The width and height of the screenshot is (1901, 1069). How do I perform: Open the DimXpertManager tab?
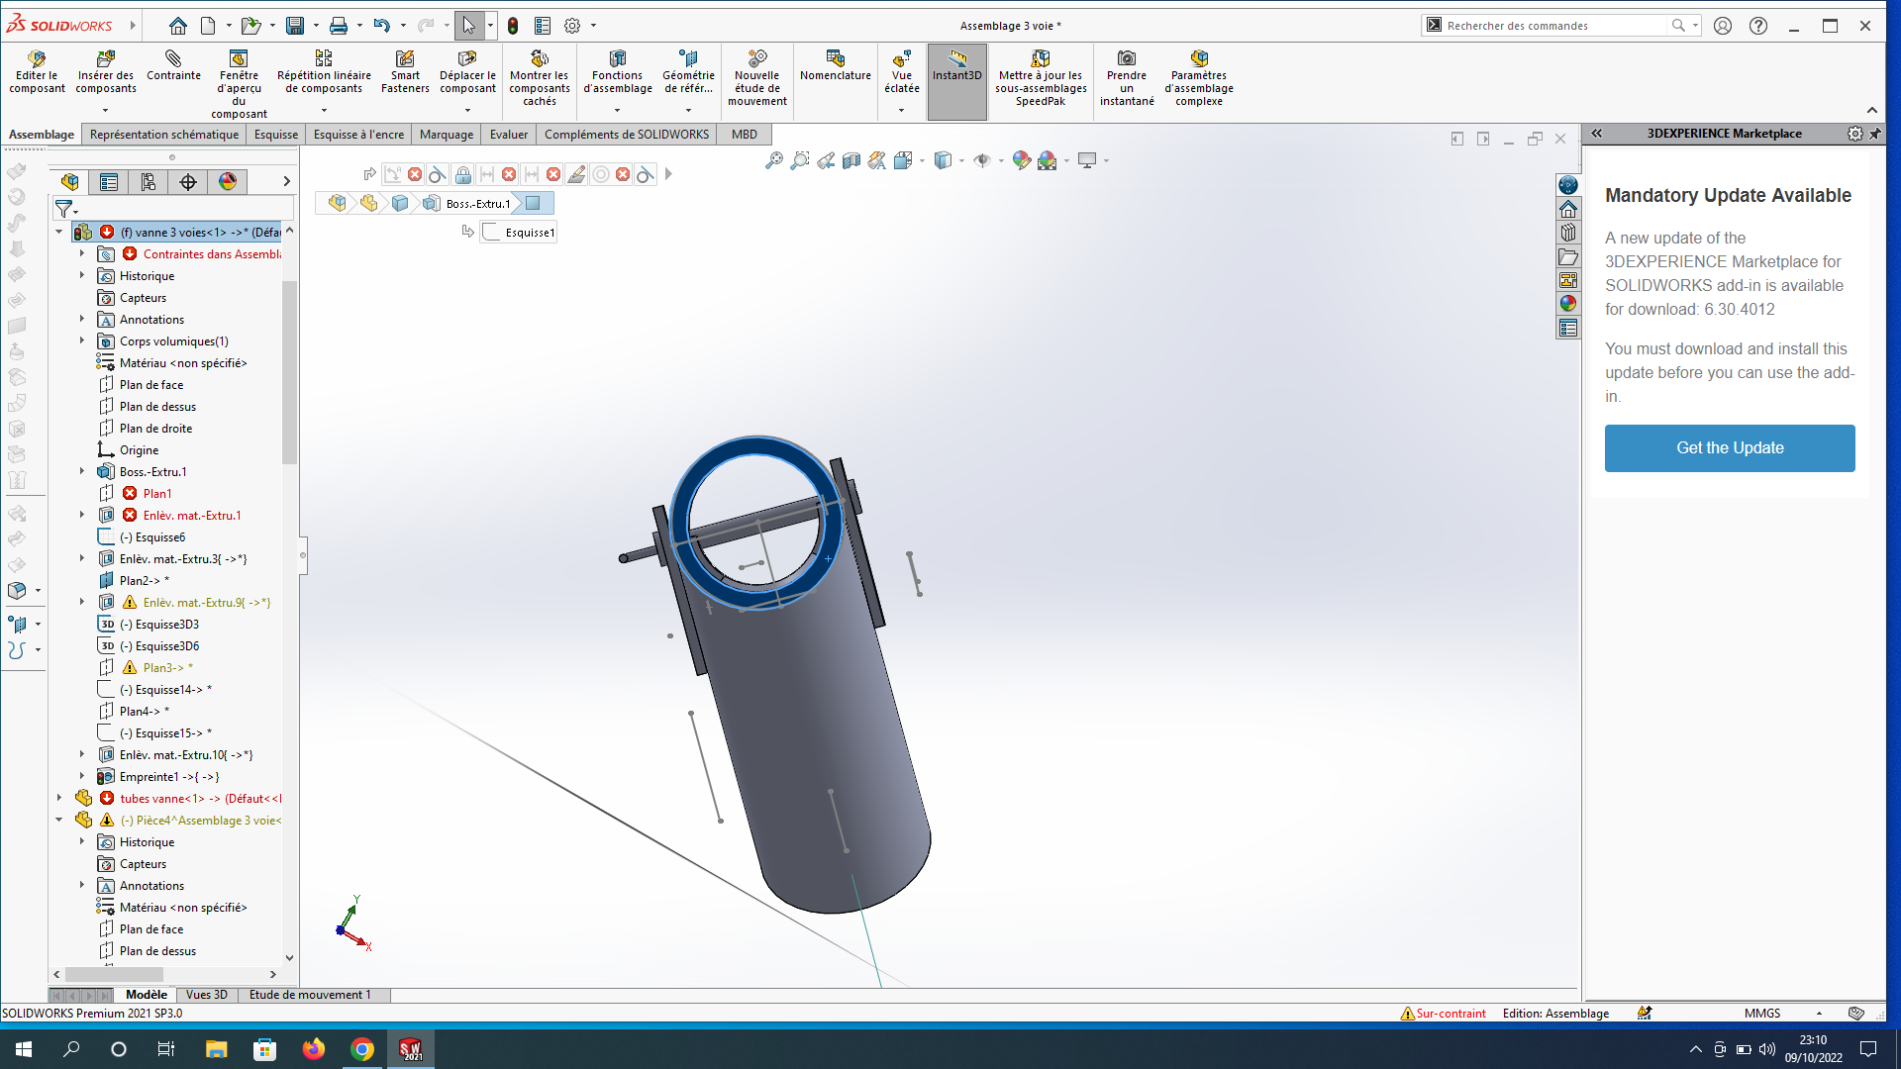point(188,181)
